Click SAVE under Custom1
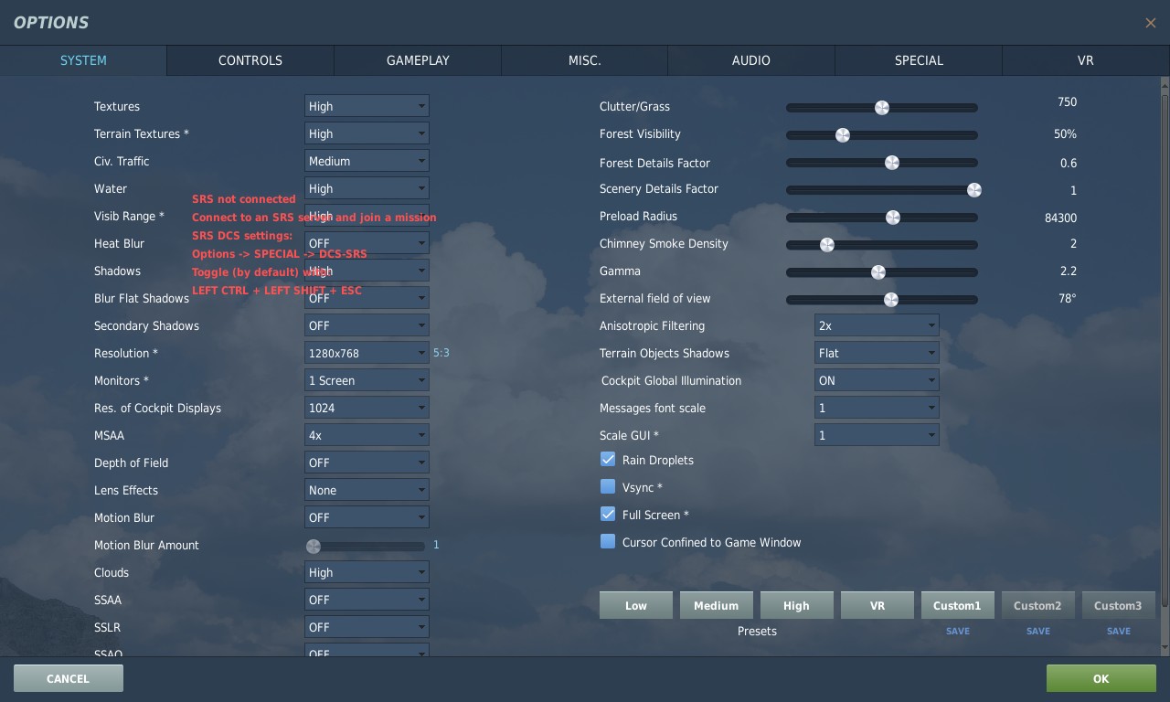The height and width of the screenshot is (702, 1170). pos(958,631)
